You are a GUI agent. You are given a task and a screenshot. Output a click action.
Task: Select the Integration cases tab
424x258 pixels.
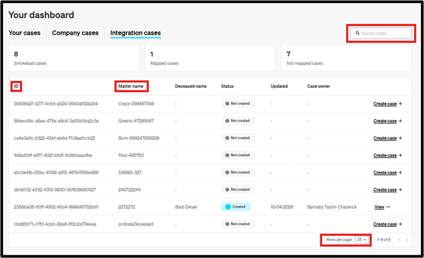(x=135, y=33)
